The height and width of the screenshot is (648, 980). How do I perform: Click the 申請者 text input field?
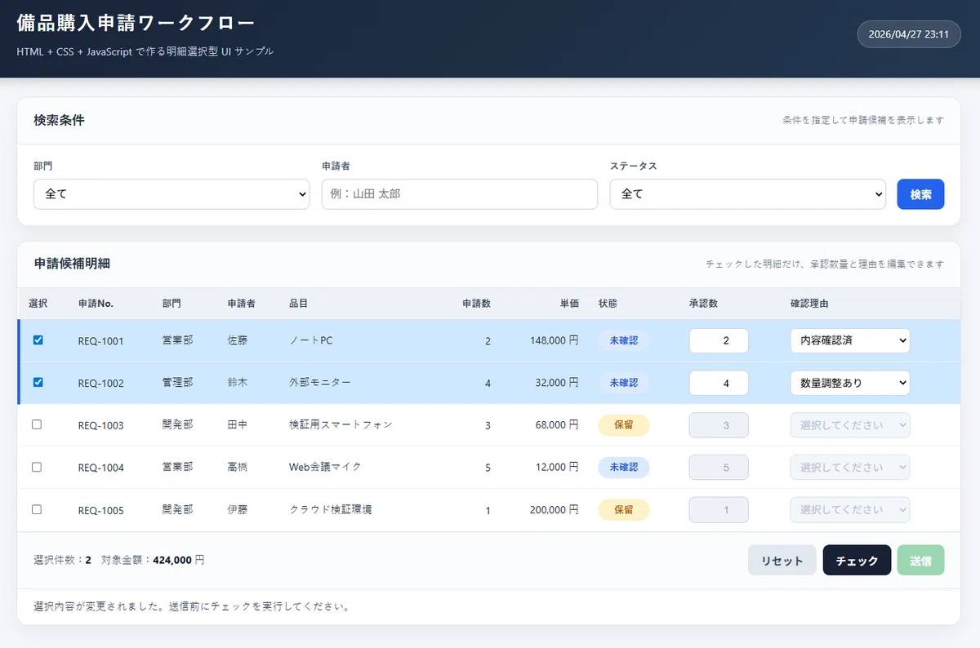(x=460, y=194)
